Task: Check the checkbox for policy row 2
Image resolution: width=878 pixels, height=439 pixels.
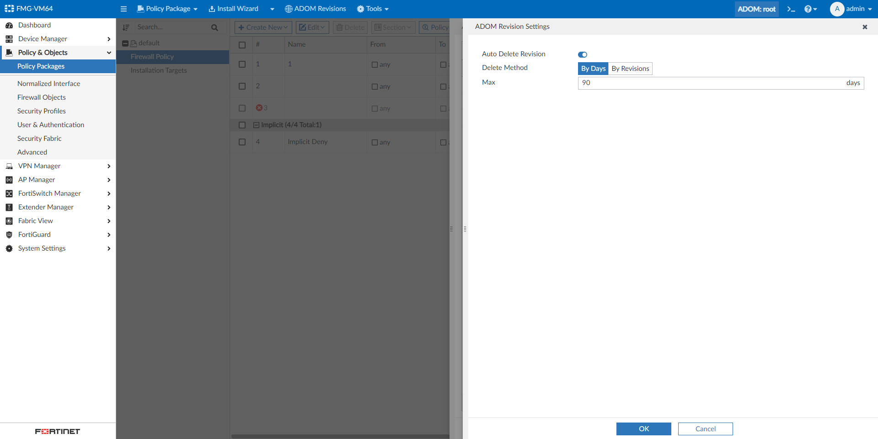Action: tap(242, 86)
